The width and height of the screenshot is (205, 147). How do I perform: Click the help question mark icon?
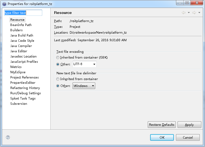pos(8,137)
